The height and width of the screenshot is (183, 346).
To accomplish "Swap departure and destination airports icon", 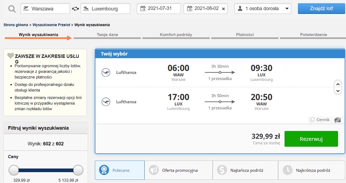I will click(75, 9).
